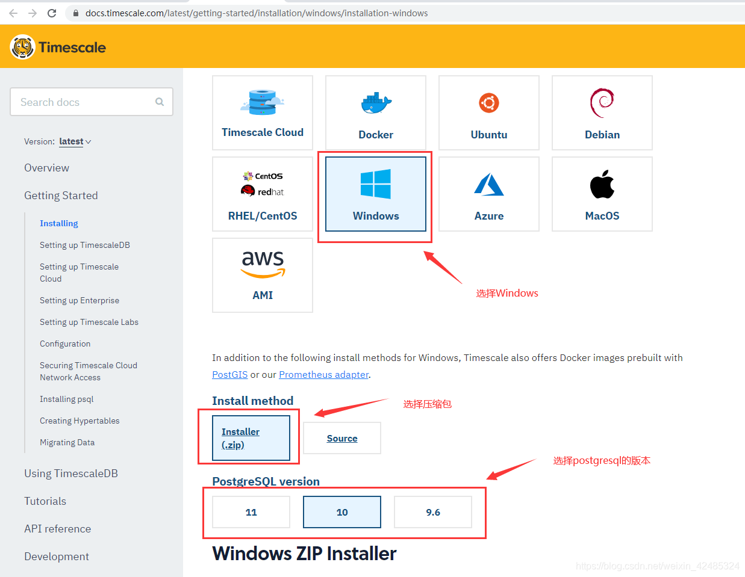This screenshot has height=577, width=745.
Task: Select the Timescale Cloud platform card
Action: (x=263, y=113)
